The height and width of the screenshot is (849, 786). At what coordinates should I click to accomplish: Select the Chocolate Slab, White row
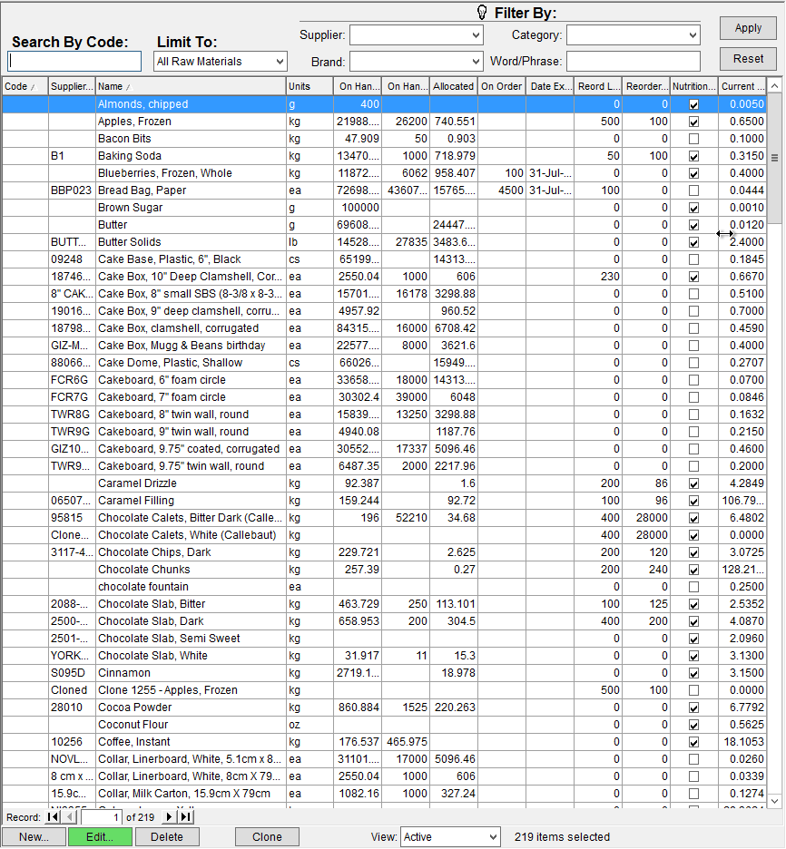(x=384, y=656)
